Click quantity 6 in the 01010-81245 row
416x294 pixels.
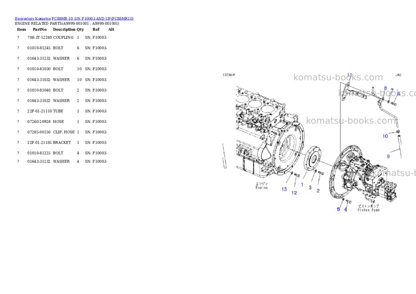[x=78, y=48]
